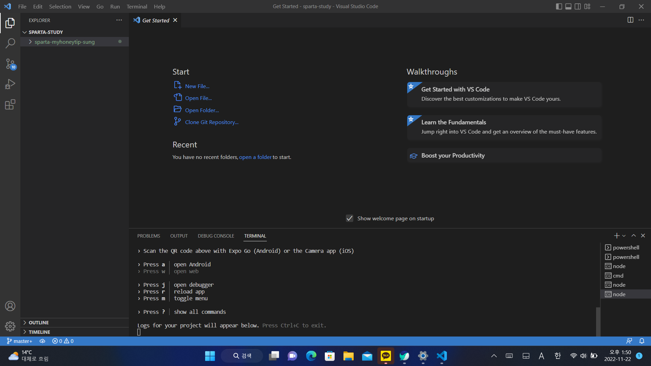Screen dimensions: 651x366
Task: Open the View menu
Action: (x=84, y=6)
